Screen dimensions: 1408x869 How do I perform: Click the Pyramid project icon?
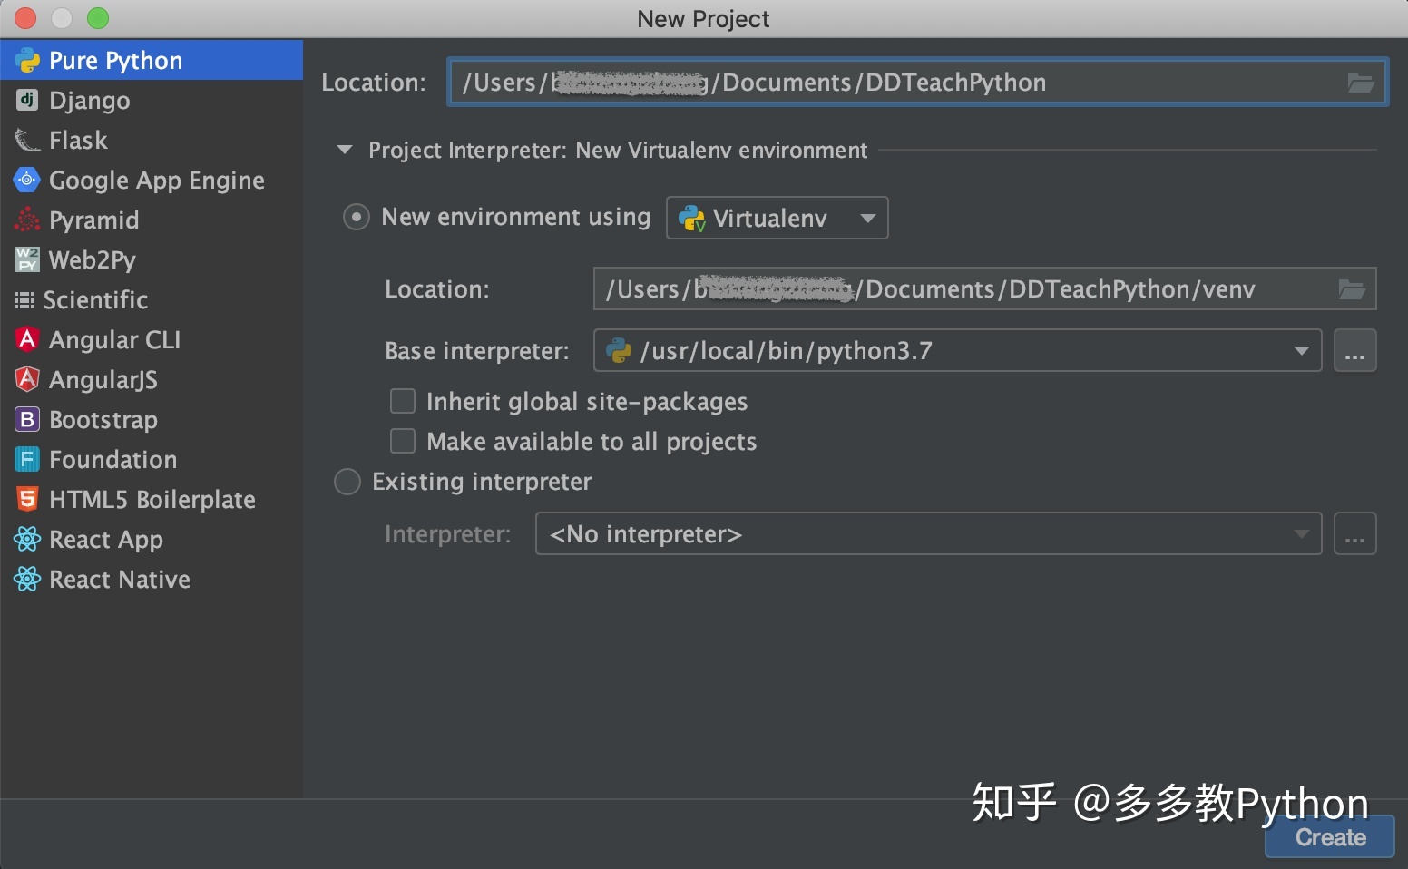click(x=26, y=220)
